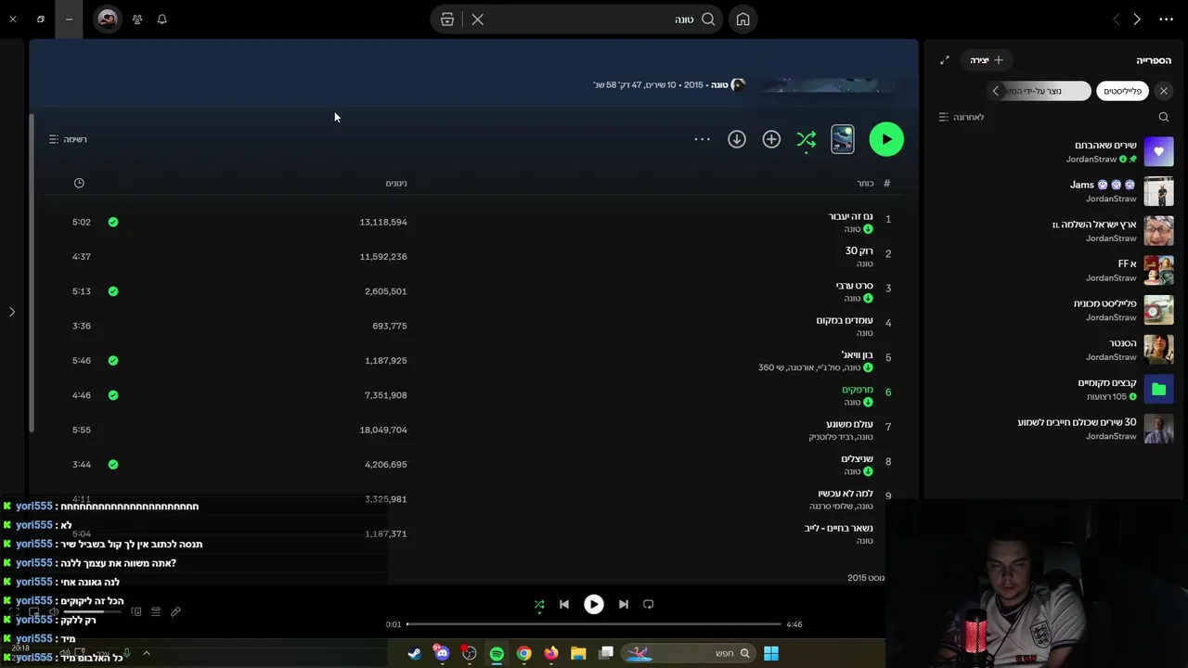
Task: Click the ניגונים column header
Action: coord(396,184)
